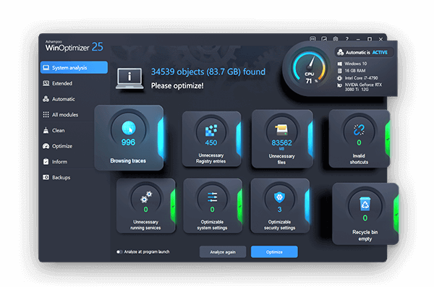The width and height of the screenshot is (434, 287).
Task: Click the 16 GB RAM text
Action: coord(355,71)
